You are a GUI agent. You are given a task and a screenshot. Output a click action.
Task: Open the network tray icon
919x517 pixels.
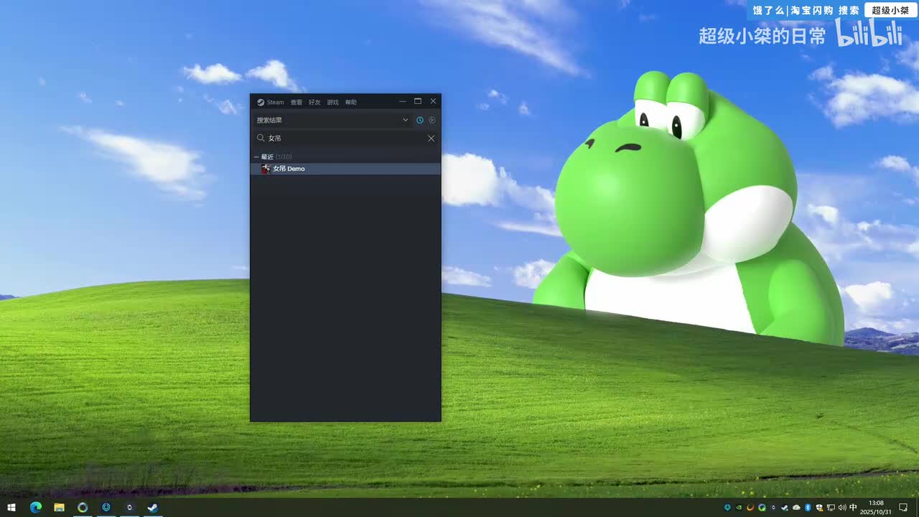point(831,507)
